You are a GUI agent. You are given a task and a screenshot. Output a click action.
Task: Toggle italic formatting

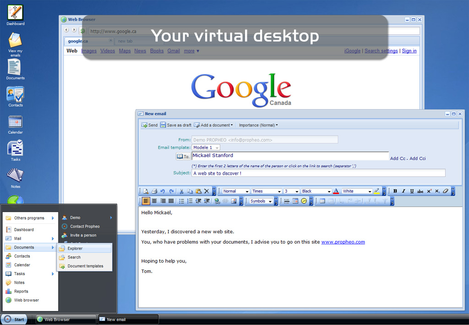click(x=404, y=191)
